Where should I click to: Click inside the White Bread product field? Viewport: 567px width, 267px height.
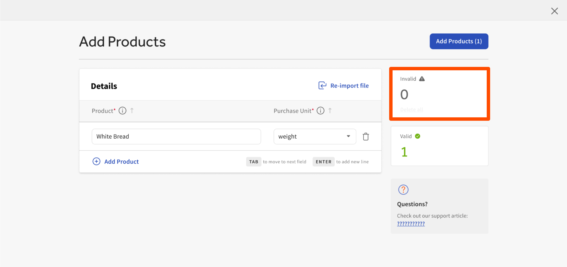click(176, 136)
